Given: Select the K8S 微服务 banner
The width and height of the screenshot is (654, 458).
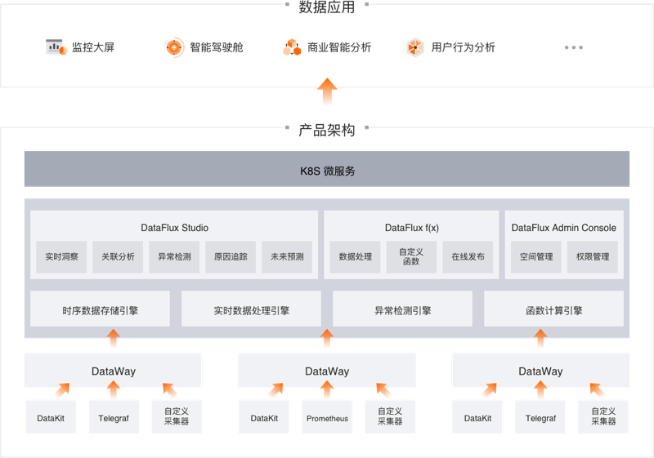Looking at the screenshot, I should point(327,169).
